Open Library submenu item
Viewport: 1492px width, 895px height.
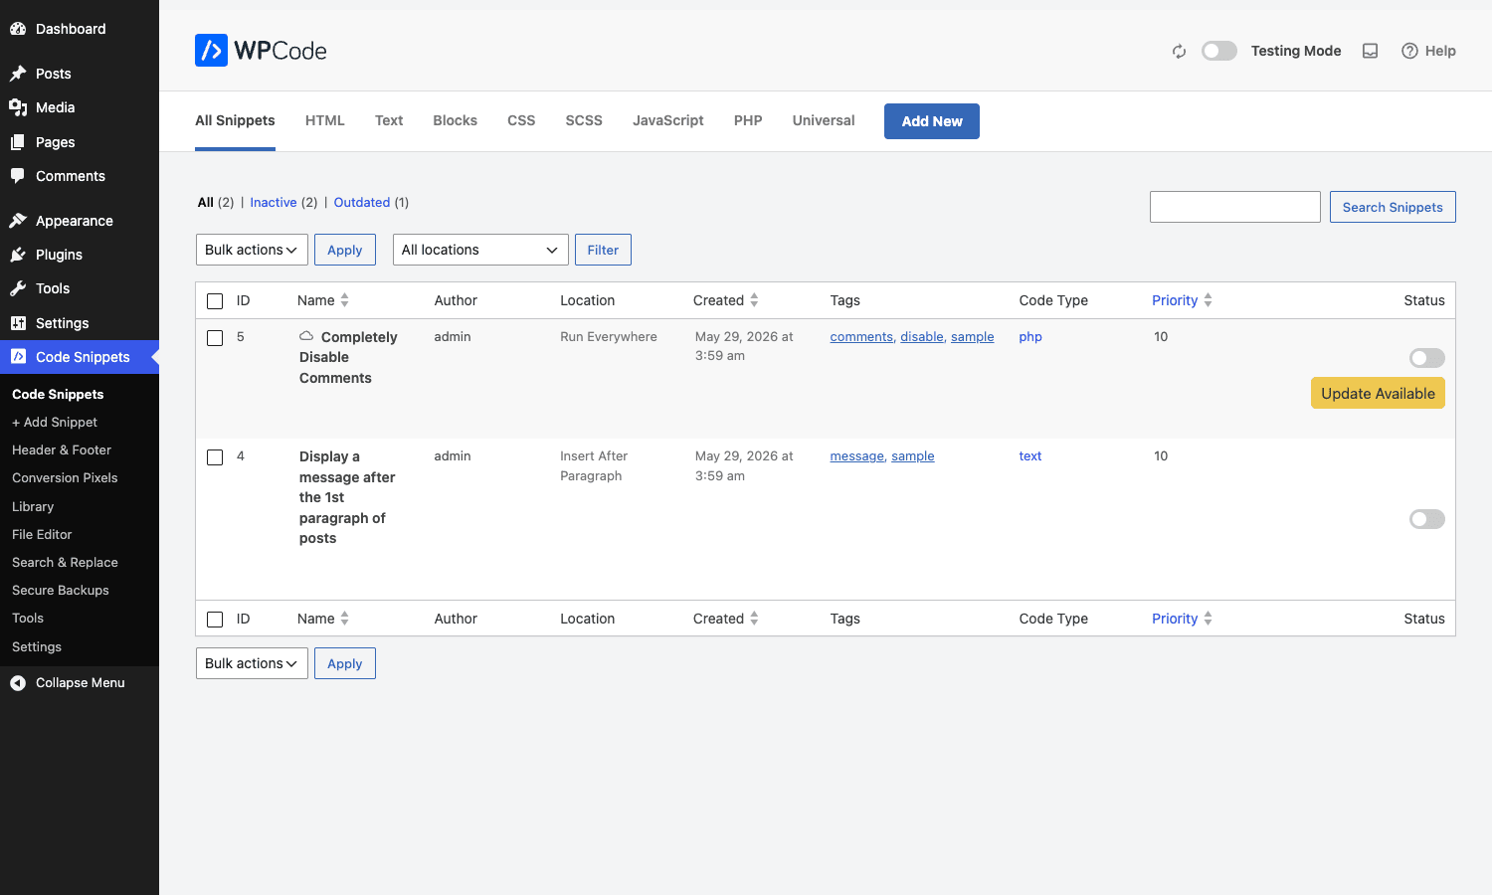pos(33,506)
